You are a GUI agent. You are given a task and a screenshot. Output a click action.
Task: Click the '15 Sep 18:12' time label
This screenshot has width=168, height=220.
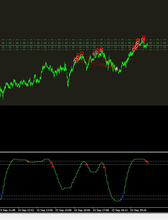[120, 210]
